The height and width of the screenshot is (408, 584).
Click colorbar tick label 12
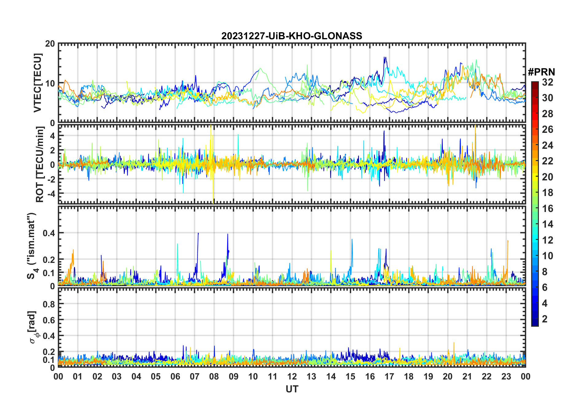coord(547,240)
